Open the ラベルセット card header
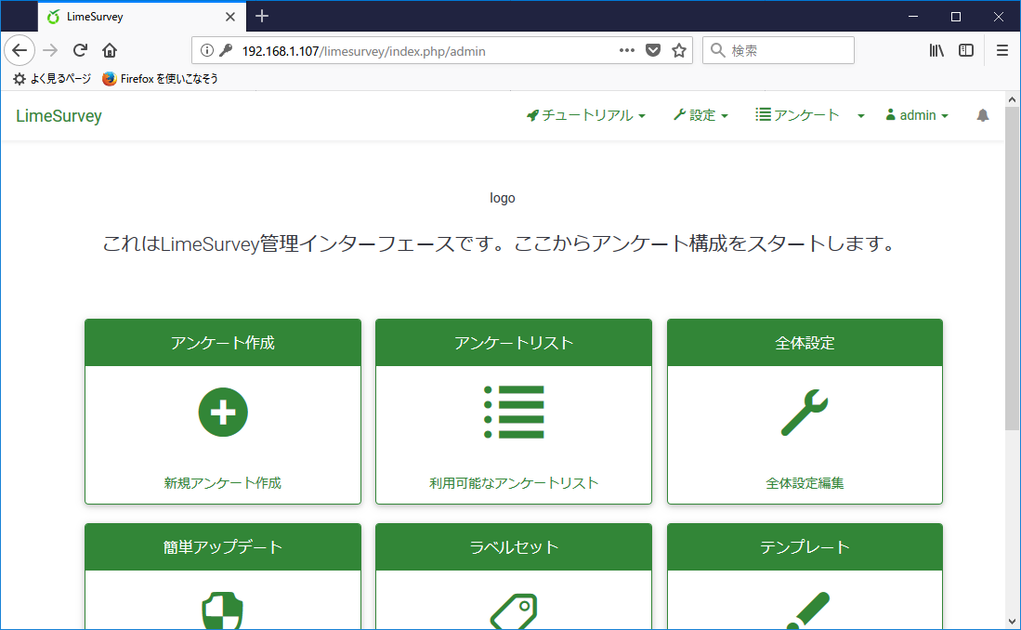 click(x=514, y=547)
